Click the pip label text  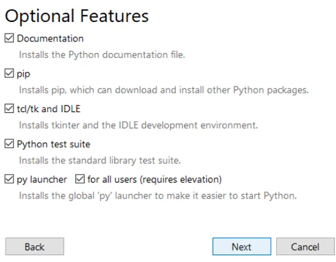23,74
